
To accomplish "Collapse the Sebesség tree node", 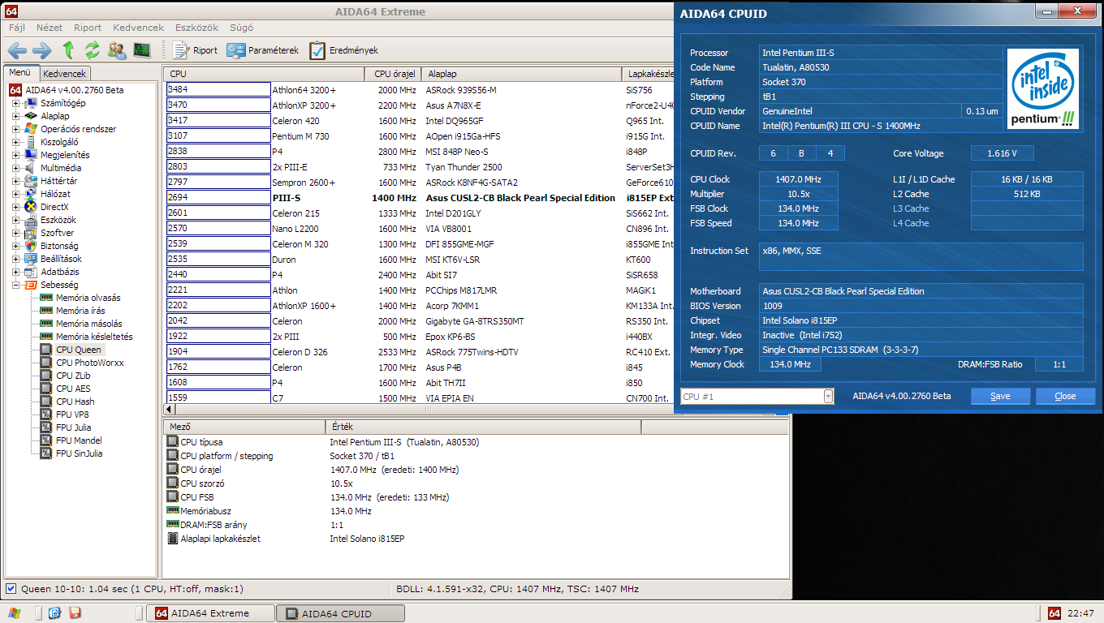I will coord(16,285).
